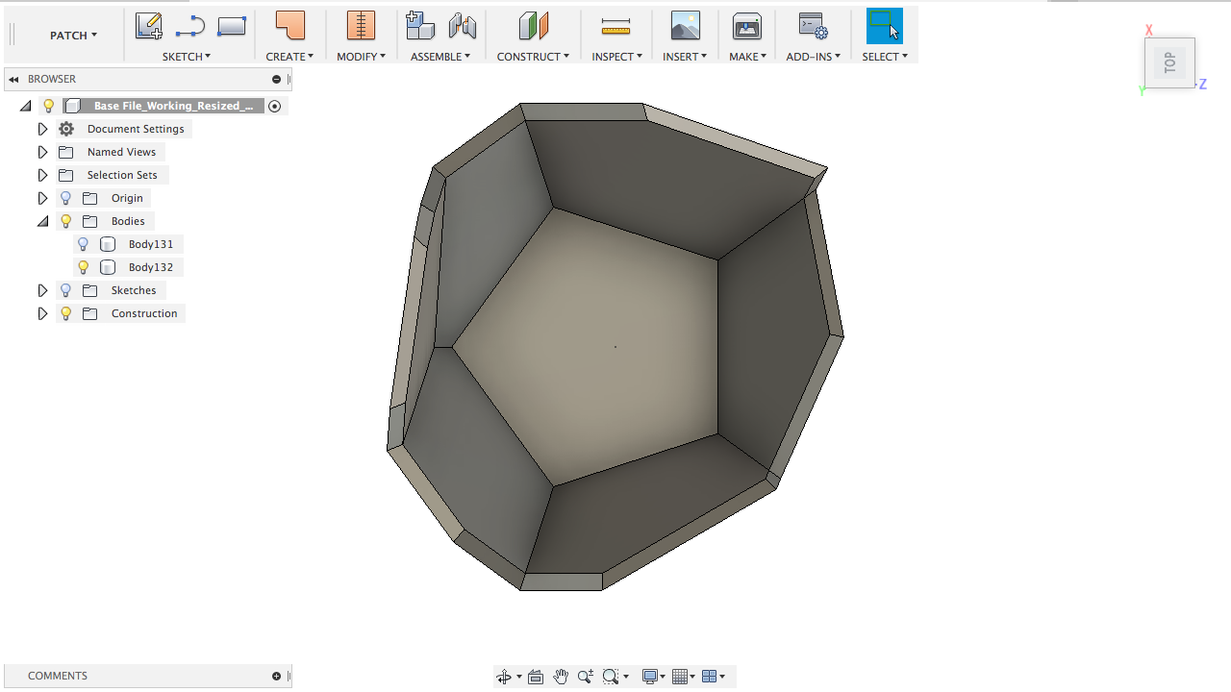
Task: Open the CONSTRUCT menu
Action: pyautogui.click(x=533, y=57)
